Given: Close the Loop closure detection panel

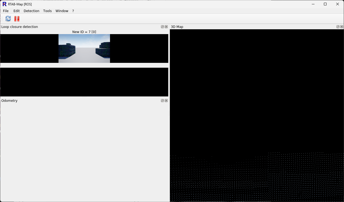Looking at the screenshot, I should (166, 27).
